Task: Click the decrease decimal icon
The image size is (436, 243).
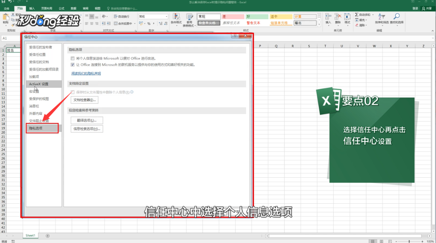Action: (x=166, y=23)
